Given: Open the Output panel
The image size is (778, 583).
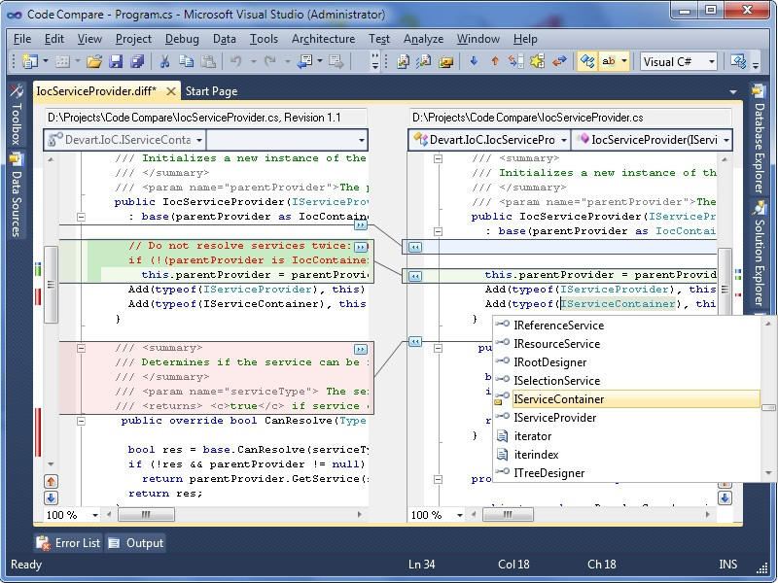Looking at the screenshot, I should 136,543.
